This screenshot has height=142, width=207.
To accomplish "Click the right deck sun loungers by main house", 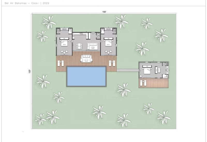I will 112,63.
